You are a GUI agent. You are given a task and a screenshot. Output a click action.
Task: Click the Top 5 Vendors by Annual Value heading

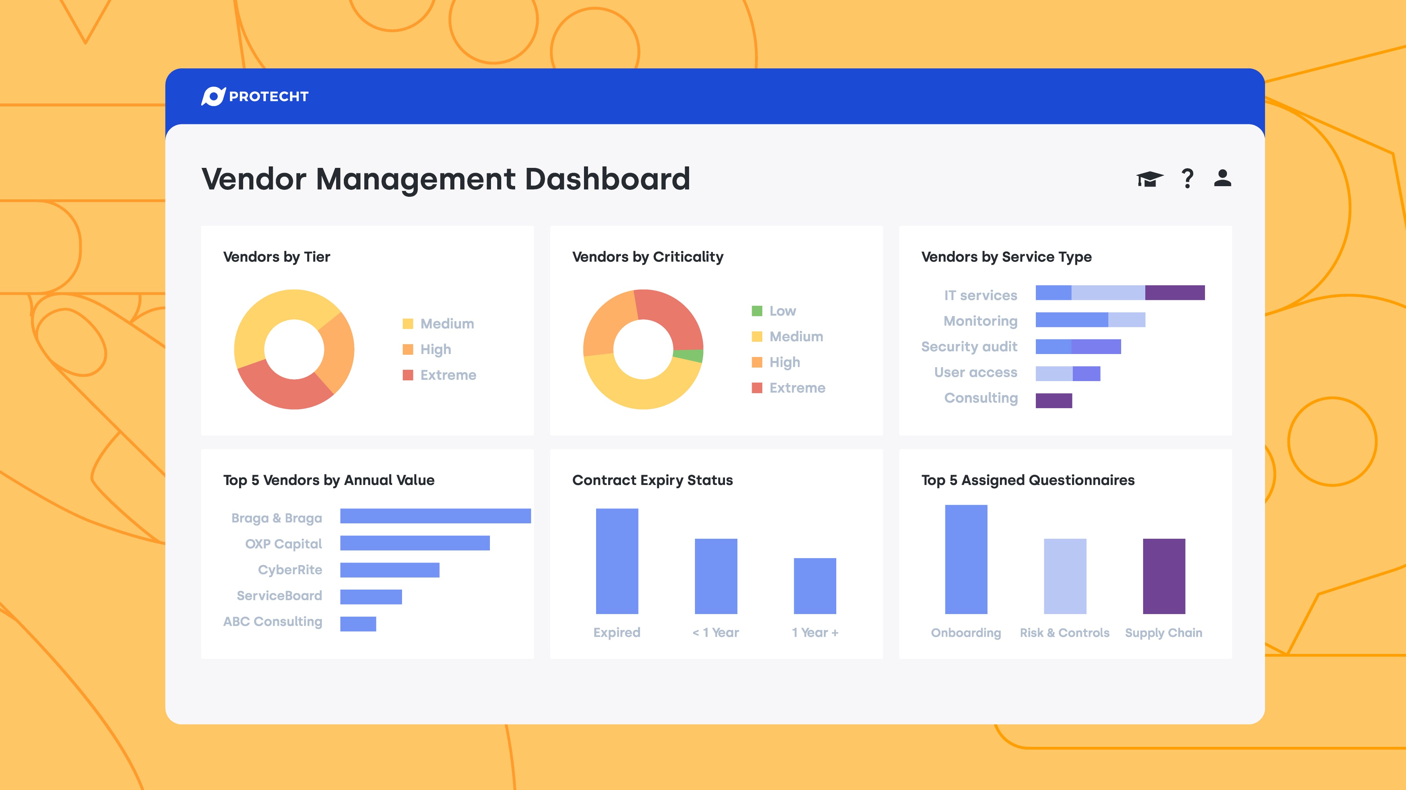329,480
